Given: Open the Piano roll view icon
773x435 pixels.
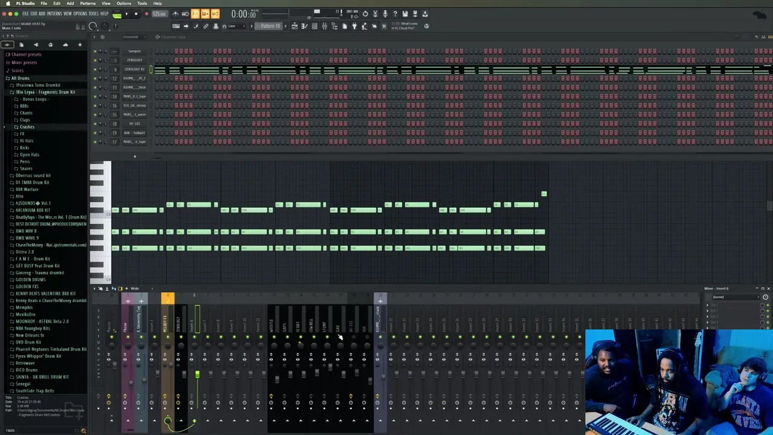Looking at the screenshot, I should click(304, 26).
